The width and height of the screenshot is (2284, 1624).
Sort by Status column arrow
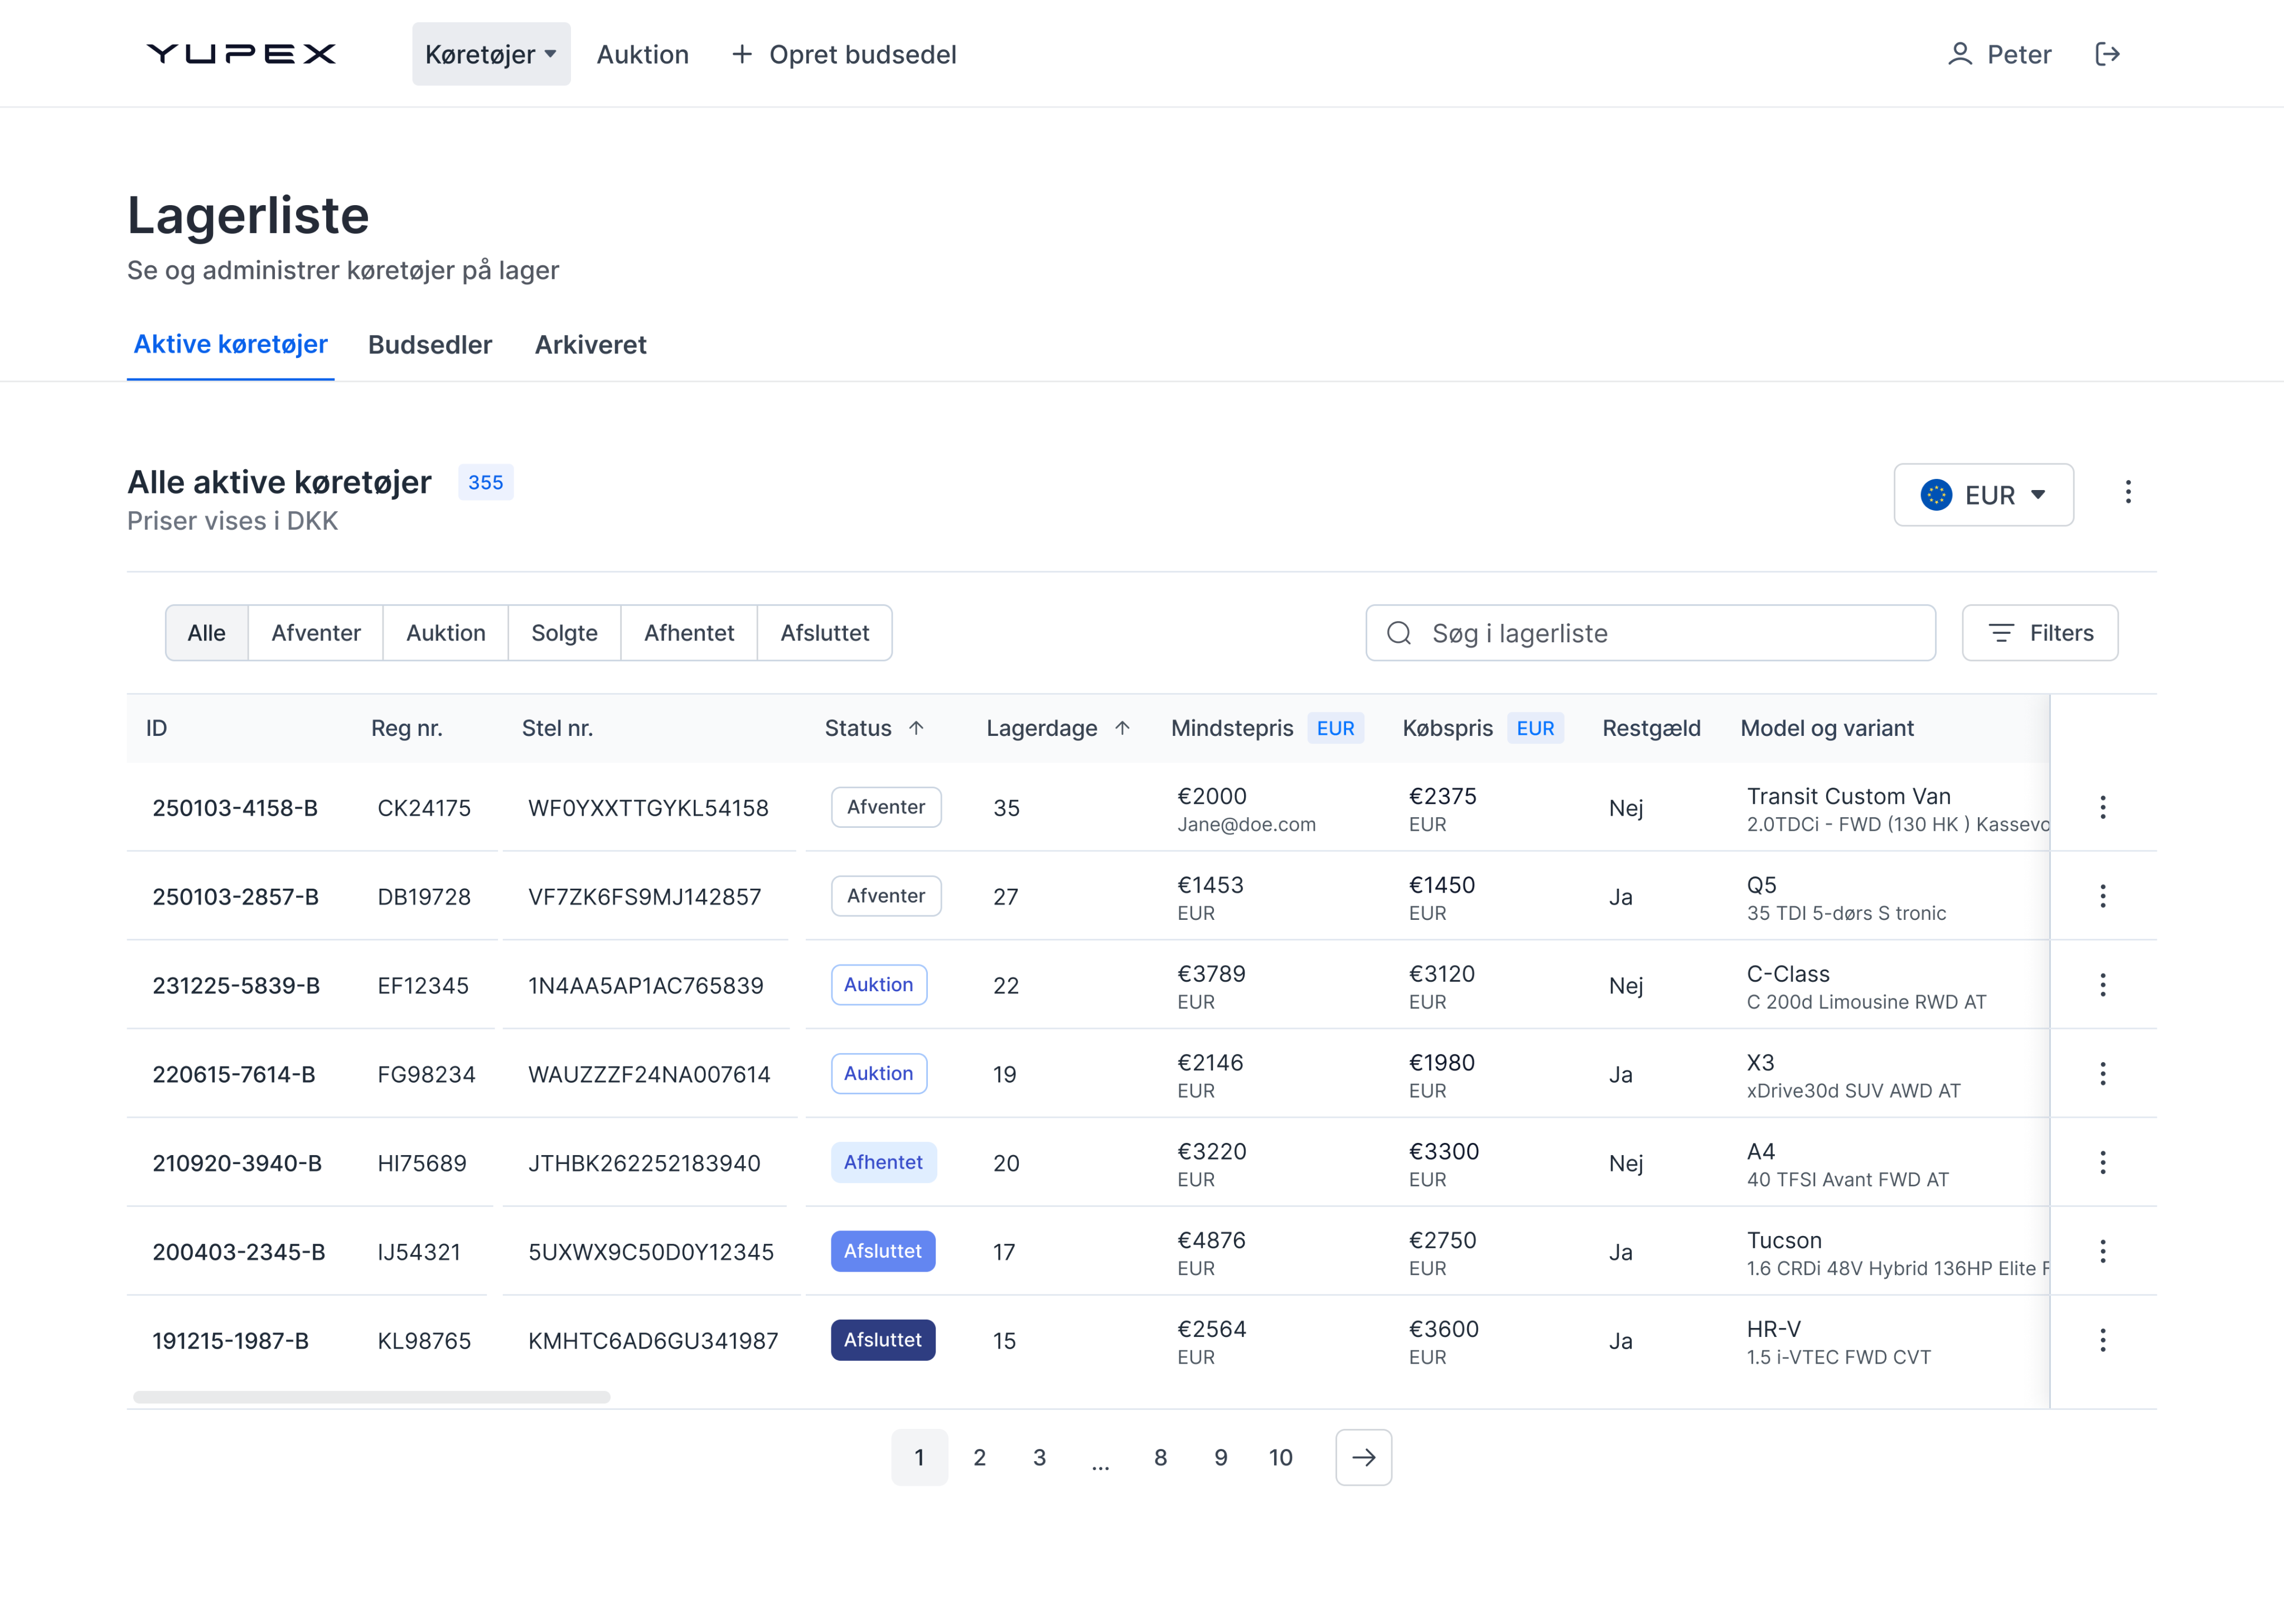click(916, 728)
